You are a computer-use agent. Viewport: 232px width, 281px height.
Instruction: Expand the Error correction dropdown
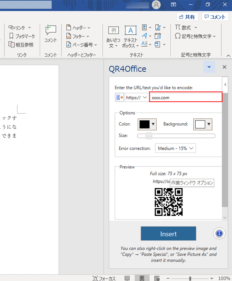(175, 148)
